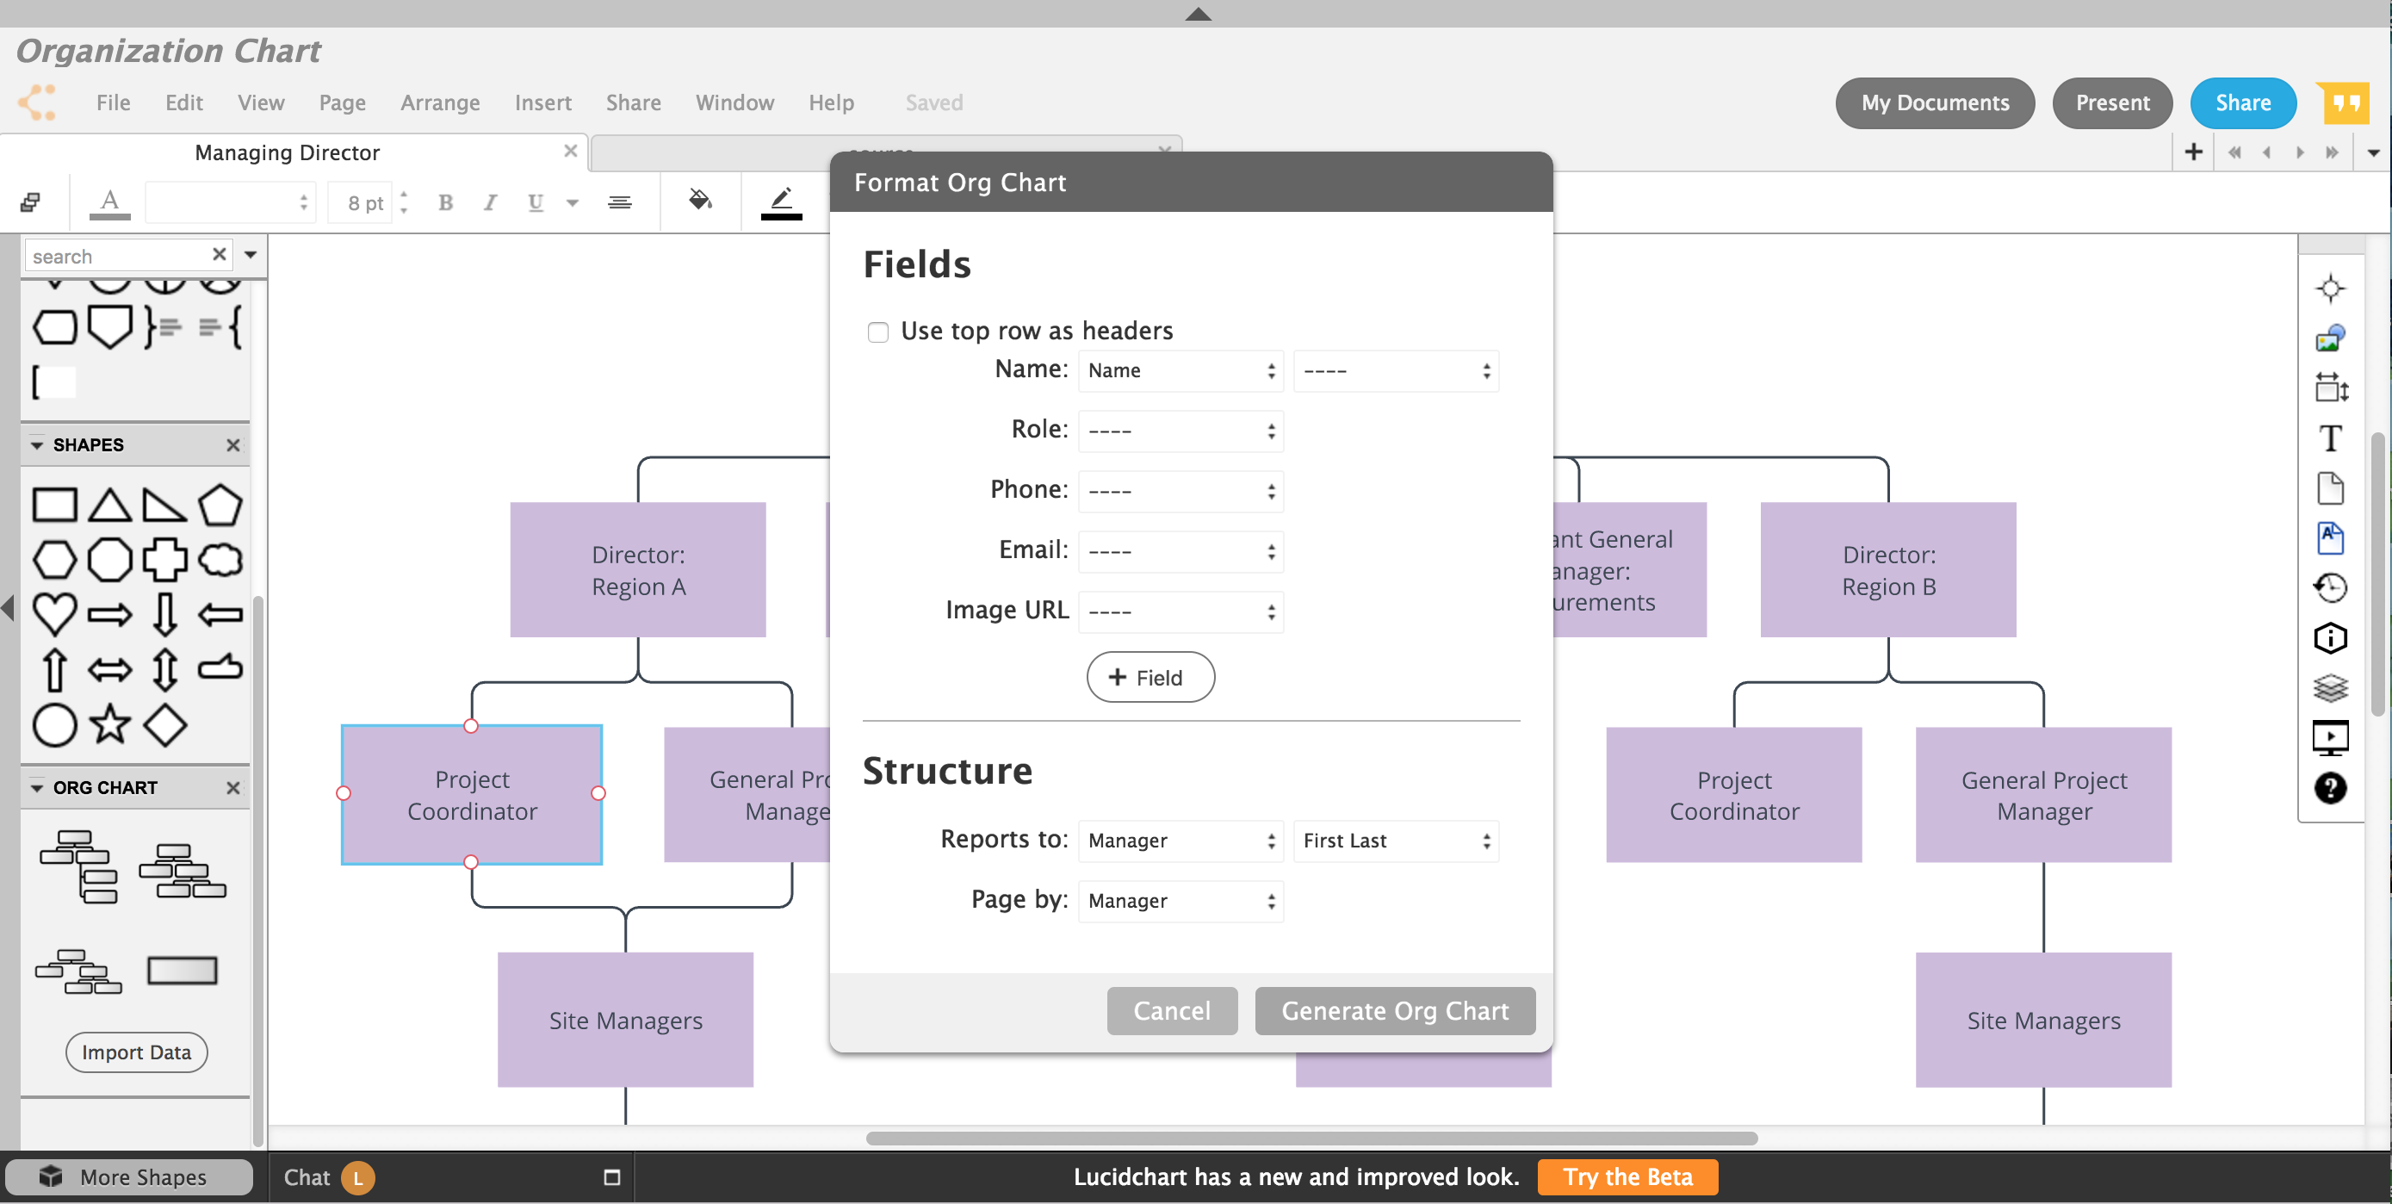Click the Cancel button in dialog
This screenshot has width=2392, height=1204.
[1171, 1009]
